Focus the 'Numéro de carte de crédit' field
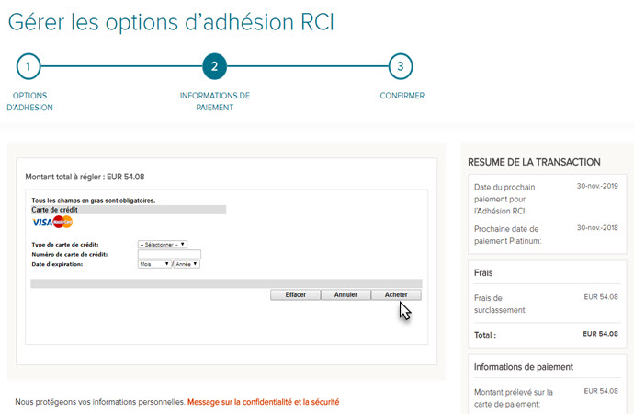The width and height of the screenshot is (634, 414). pyautogui.click(x=168, y=254)
